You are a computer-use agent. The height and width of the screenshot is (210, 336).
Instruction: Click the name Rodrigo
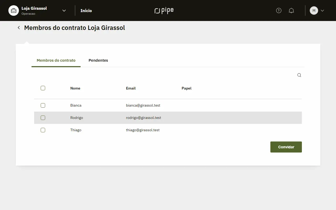77,118
